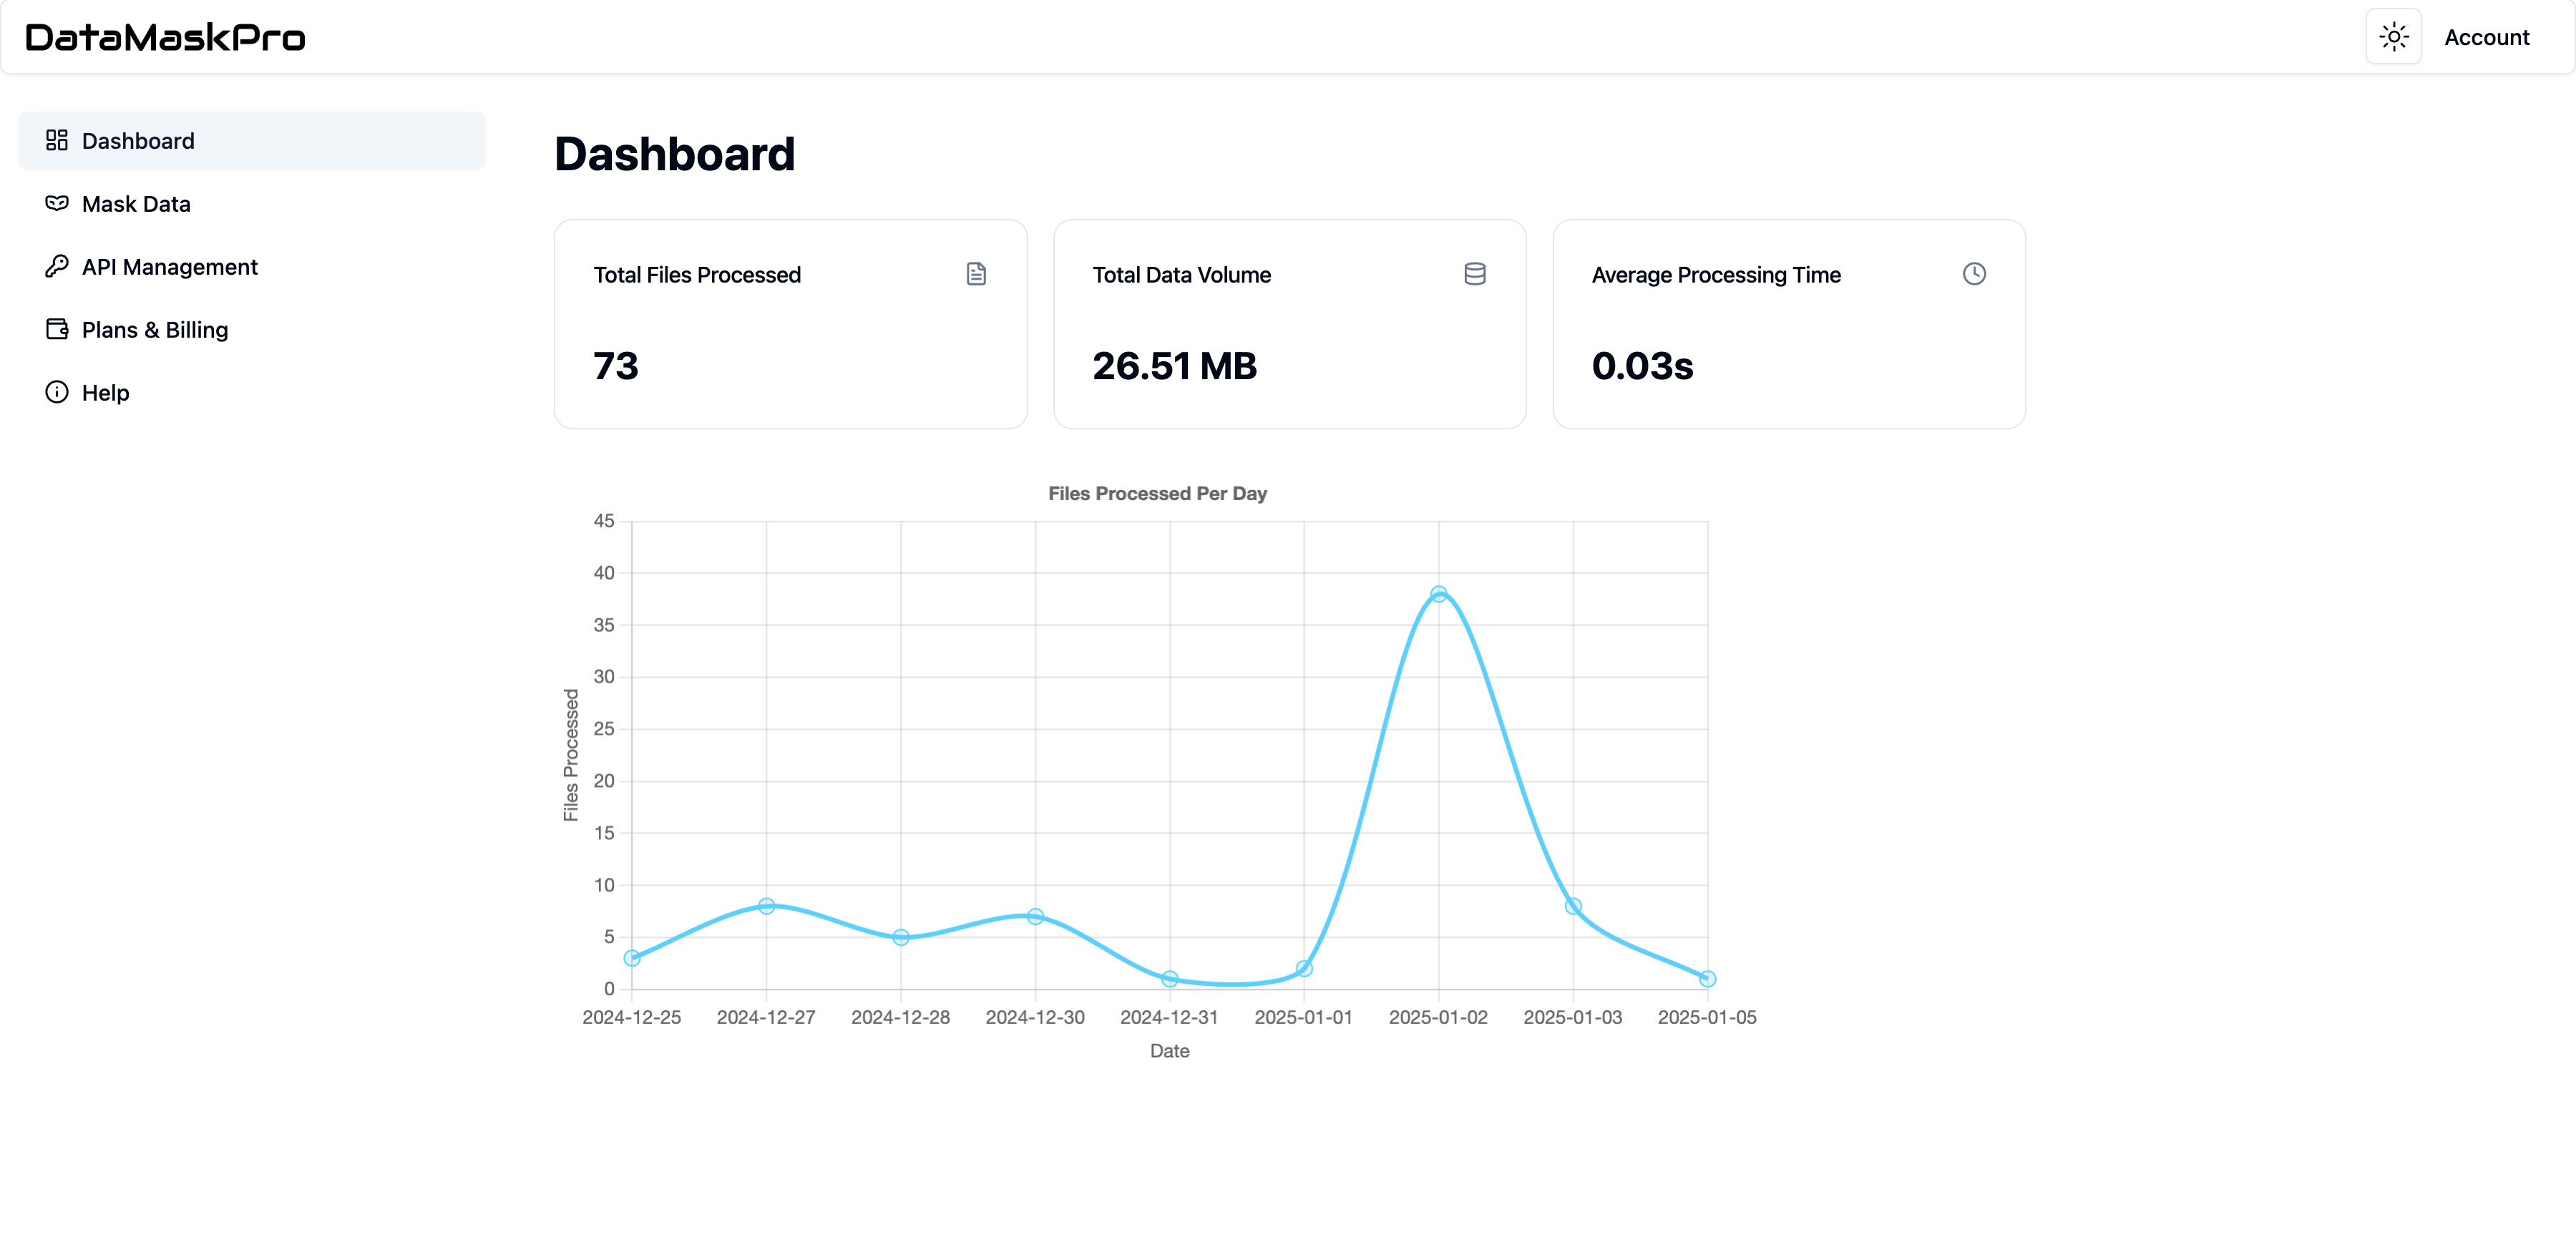
Task: Select the data point for 2024-12-27
Action: [x=766, y=906]
